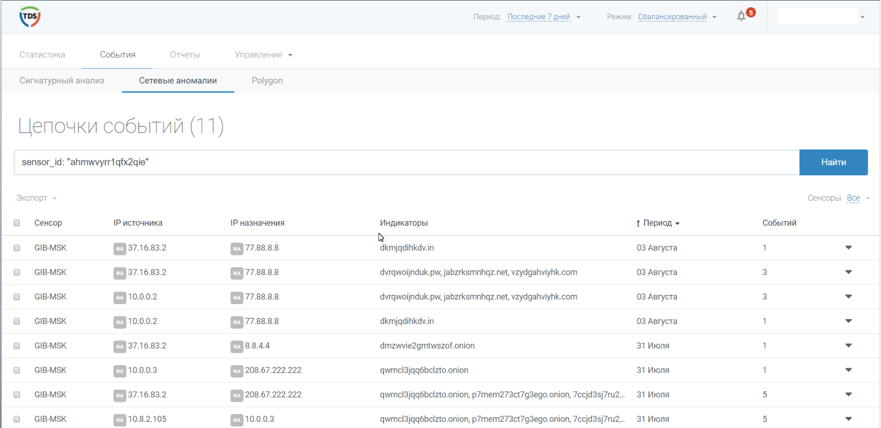Click NA badge beside source IP 10.8.2.105
881x428 pixels.
[119, 420]
